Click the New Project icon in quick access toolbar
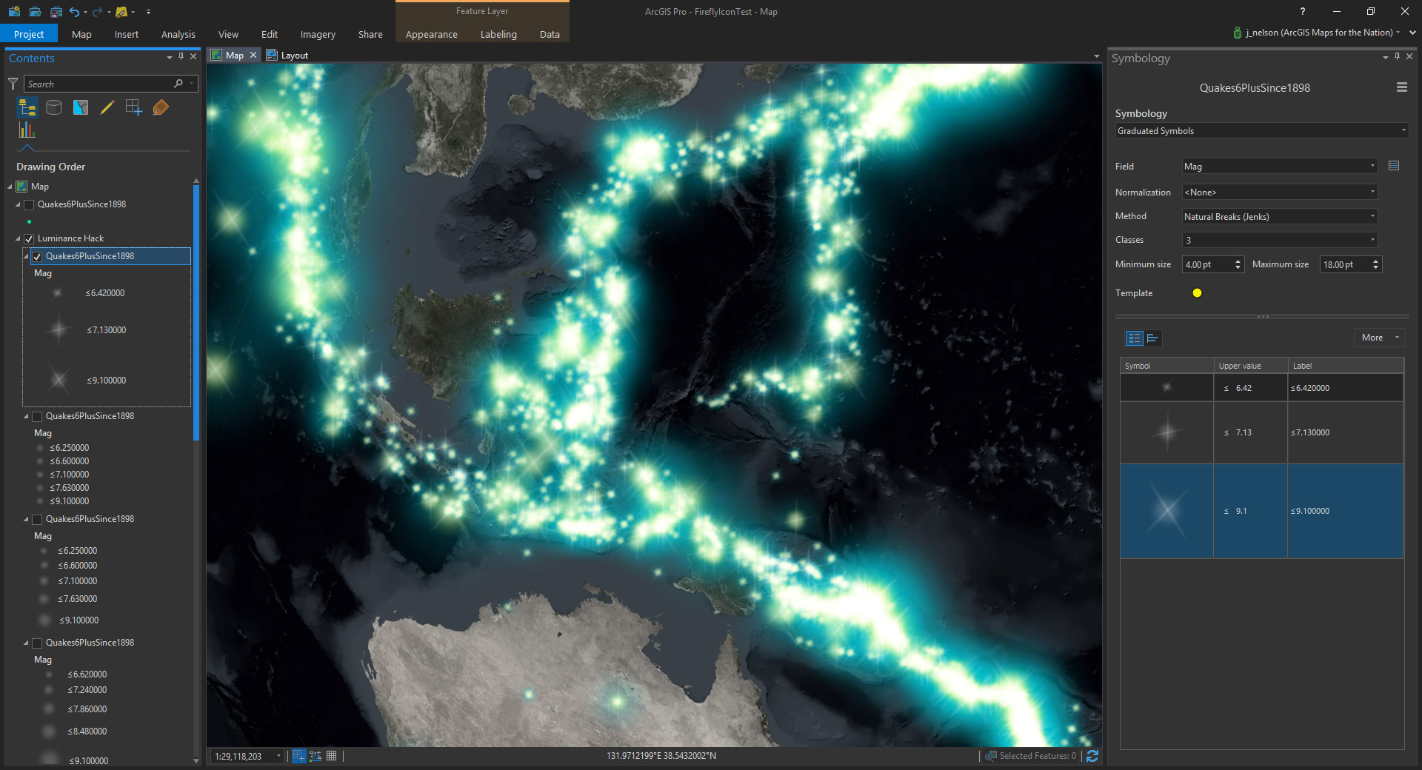 coord(14,12)
